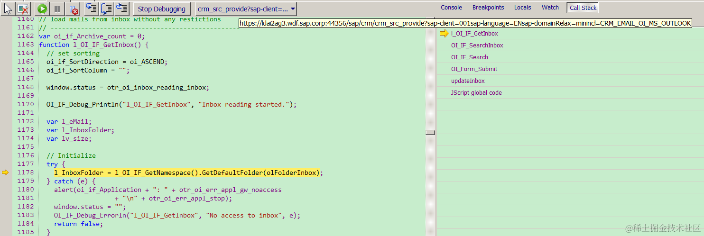
Task: Stop Debugging the script
Action: pyautogui.click(x=162, y=9)
